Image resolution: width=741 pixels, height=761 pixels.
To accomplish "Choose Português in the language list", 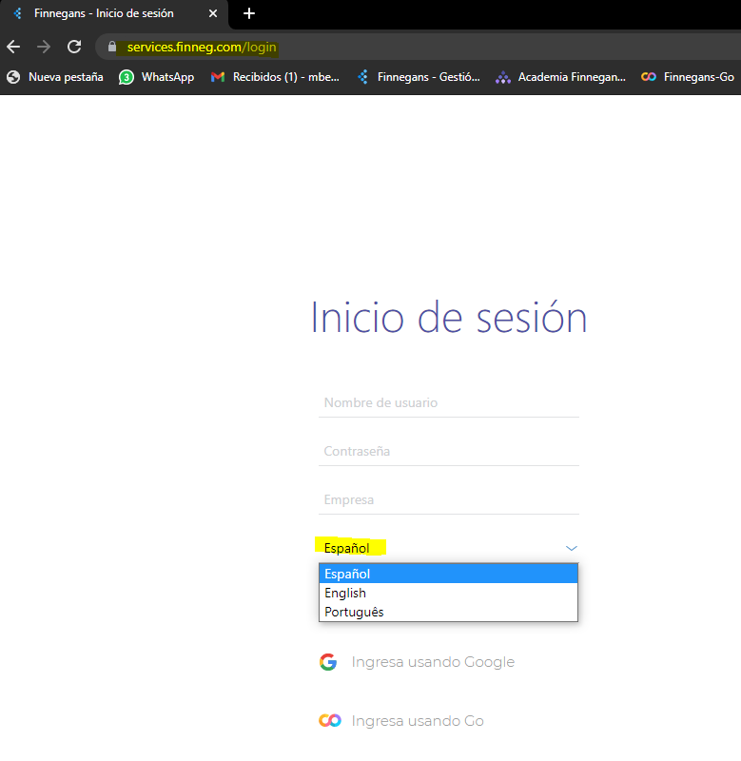I will click(x=354, y=612).
